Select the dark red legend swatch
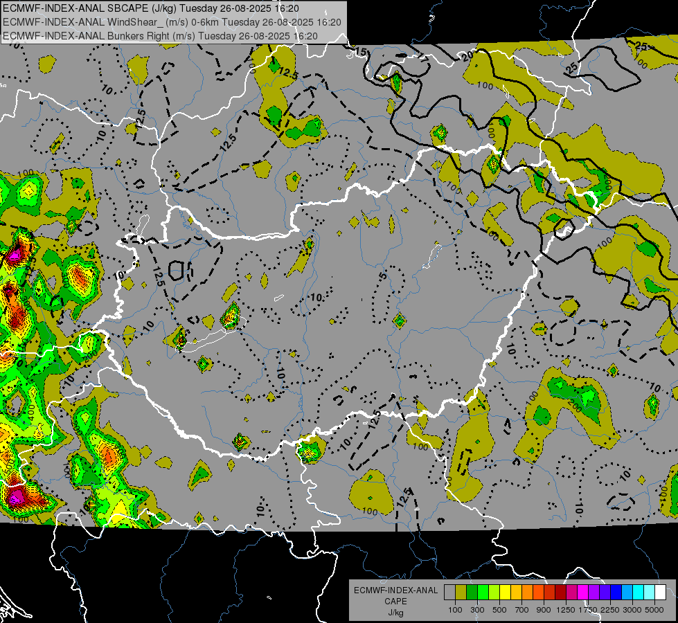The image size is (678, 623). click(x=561, y=592)
